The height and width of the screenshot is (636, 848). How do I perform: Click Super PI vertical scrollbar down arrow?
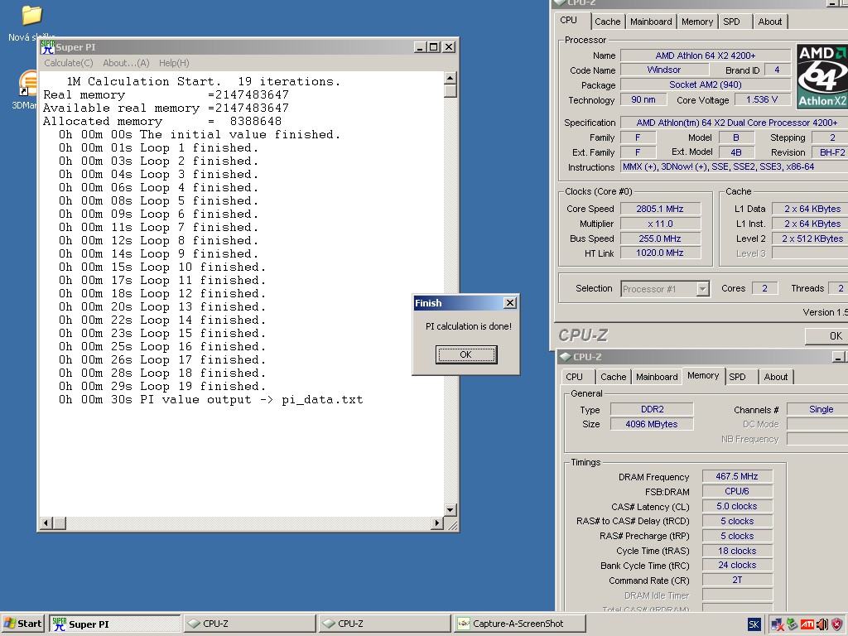coord(450,509)
